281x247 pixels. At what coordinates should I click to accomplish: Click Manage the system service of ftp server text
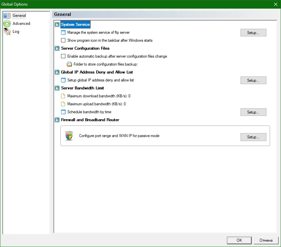click(99, 32)
